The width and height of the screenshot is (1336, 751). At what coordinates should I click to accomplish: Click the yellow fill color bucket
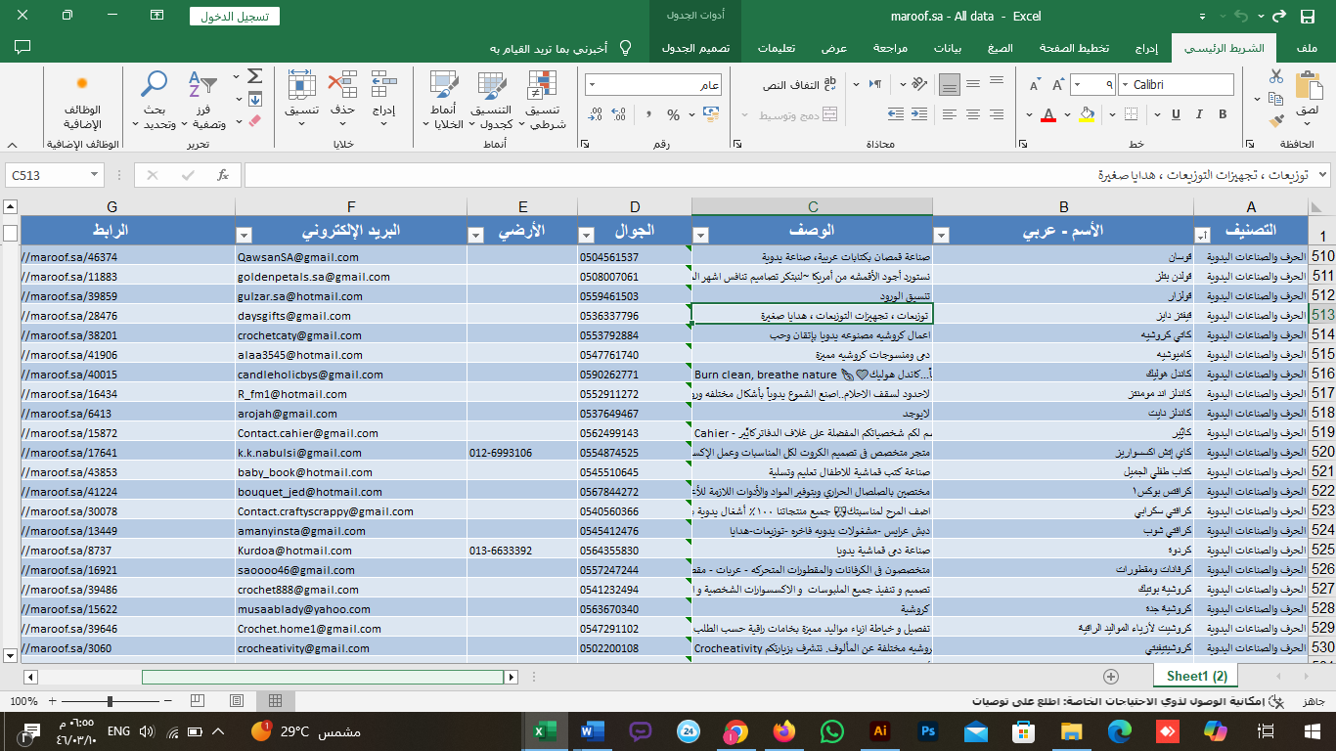(1087, 115)
